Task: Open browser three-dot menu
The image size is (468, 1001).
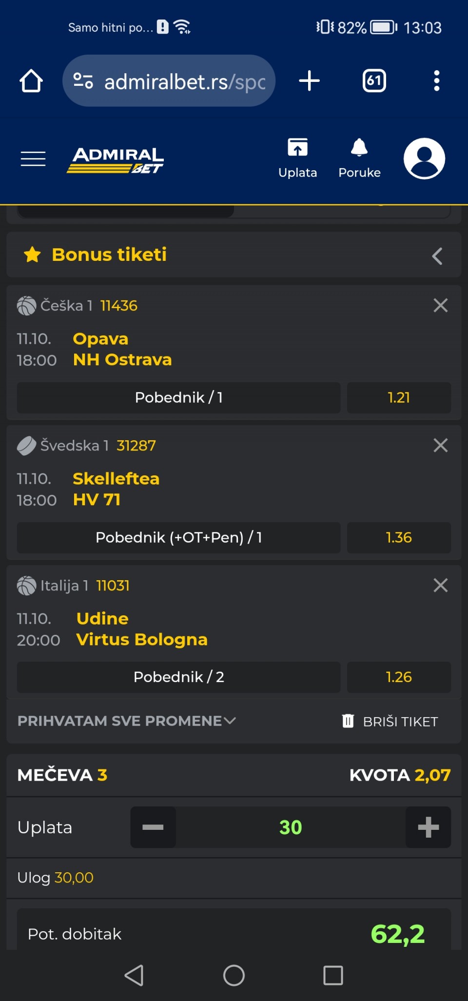Action: 437,81
